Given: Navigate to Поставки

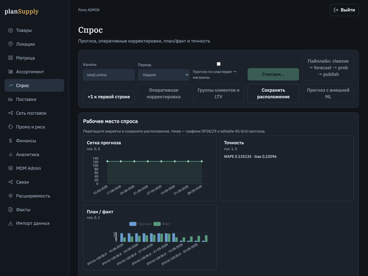Looking at the screenshot, I should point(34,99).
